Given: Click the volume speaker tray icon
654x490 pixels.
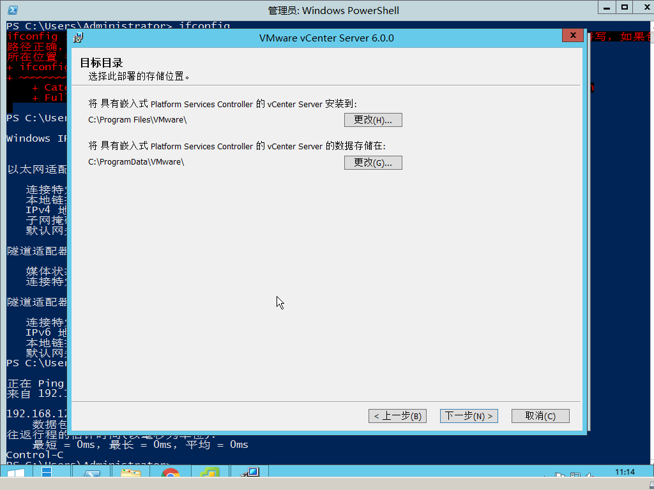Looking at the screenshot, I should pyautogui.click(x=589, y=474).
